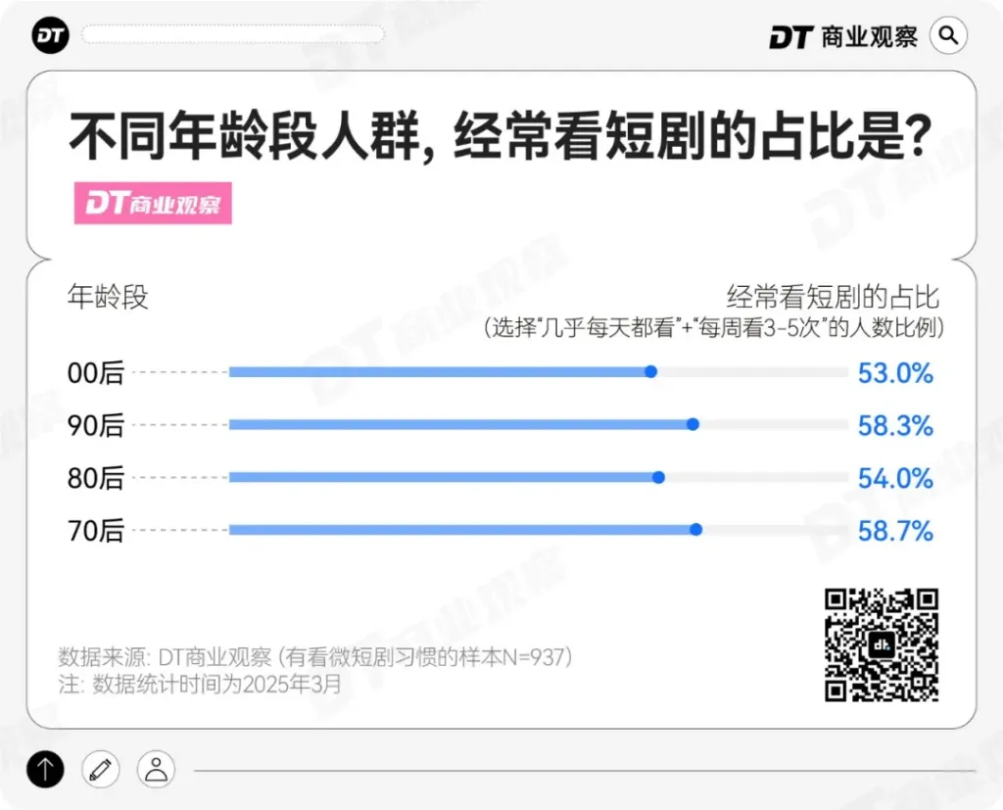Click the 00后 bar endpoint dot
The width and height of the screenshot is (1003, 810).
tap(650, 372)
